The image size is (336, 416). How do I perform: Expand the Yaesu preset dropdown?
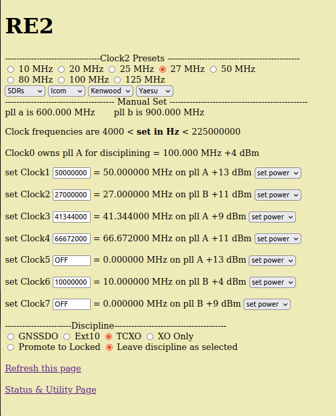(155, 91)
